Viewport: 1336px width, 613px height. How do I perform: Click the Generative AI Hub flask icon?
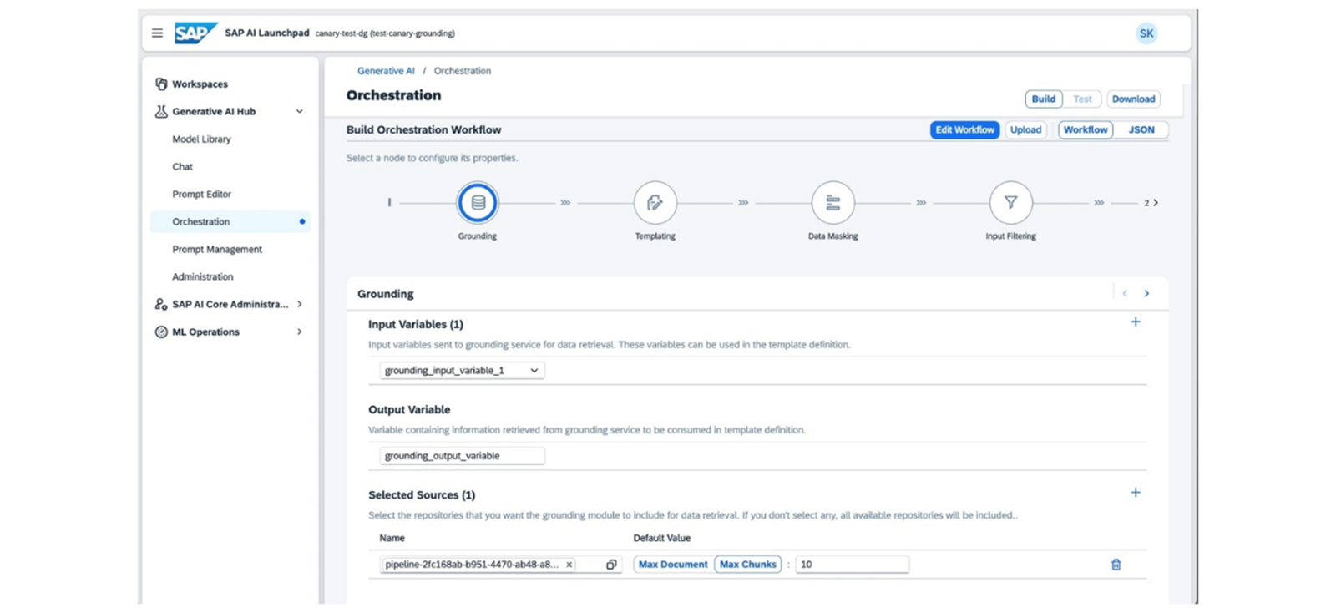coord(161,112)
